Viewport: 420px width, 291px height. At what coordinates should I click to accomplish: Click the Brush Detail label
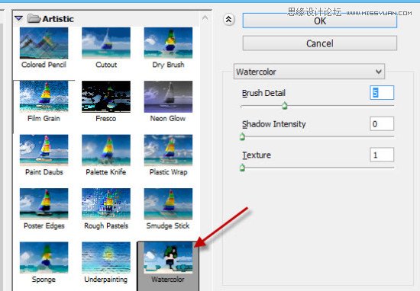coord(263,93)
